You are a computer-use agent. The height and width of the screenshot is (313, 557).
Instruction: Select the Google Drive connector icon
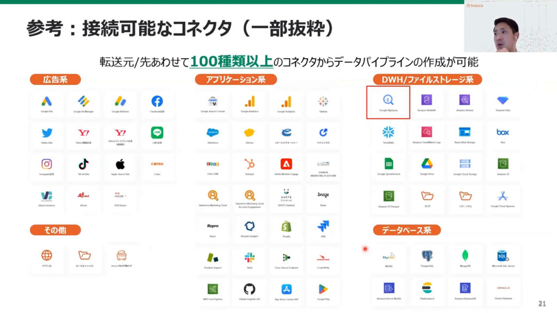point(427,164)
